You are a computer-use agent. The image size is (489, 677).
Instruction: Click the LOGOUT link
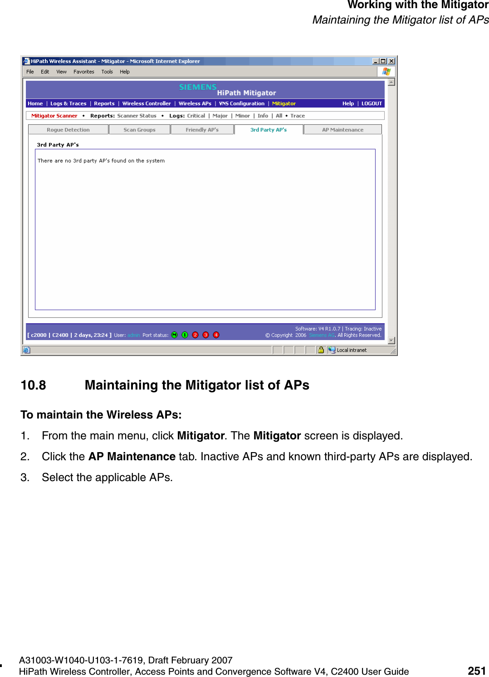371,103
